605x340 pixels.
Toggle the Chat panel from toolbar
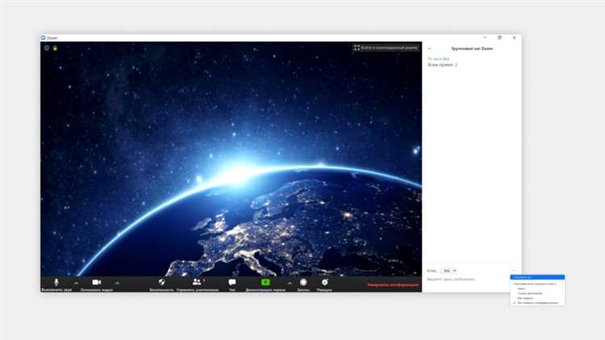(232, 284)
